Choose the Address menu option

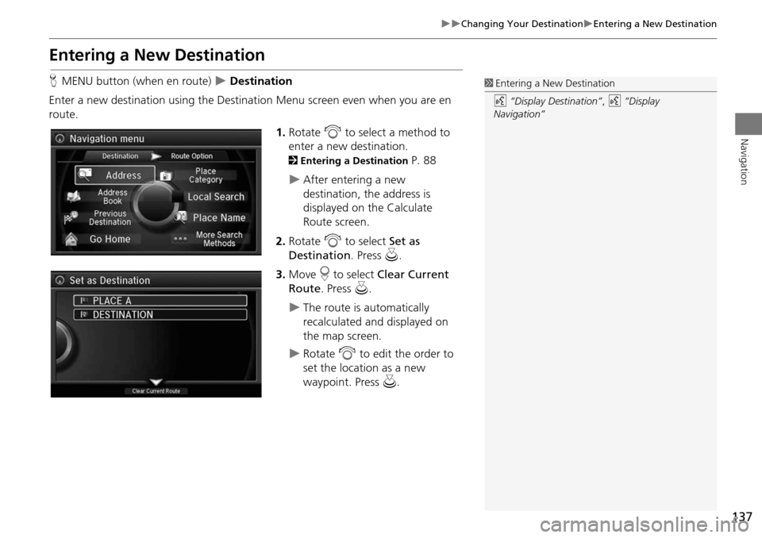point(114,175)
